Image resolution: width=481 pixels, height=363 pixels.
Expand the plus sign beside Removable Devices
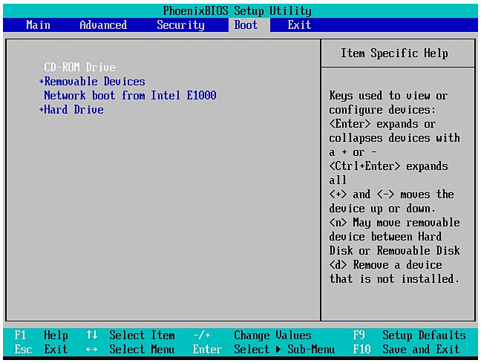[41, 82]
